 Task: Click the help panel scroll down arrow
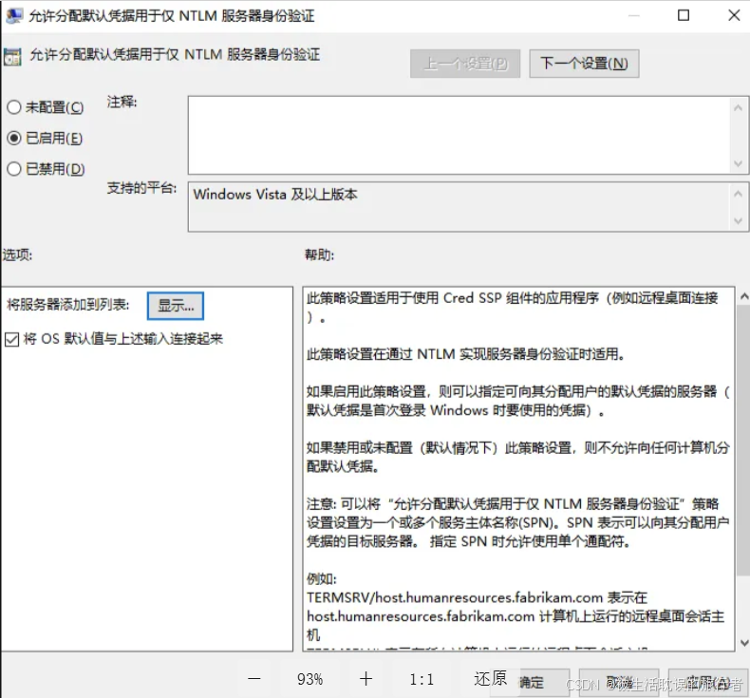coord(743,643)
